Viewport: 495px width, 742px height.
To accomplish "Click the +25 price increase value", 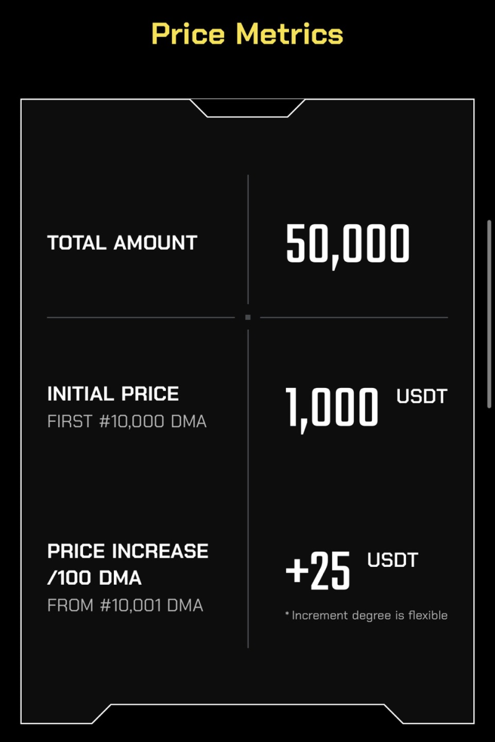I will pos(318,571).
